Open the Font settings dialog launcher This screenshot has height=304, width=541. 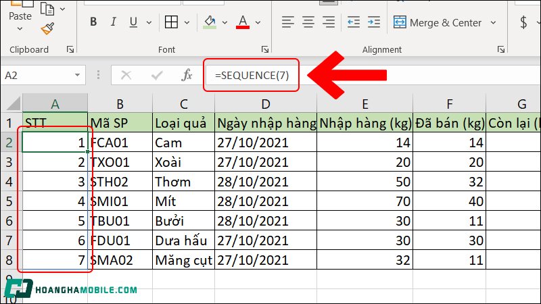tap(265, 49)
